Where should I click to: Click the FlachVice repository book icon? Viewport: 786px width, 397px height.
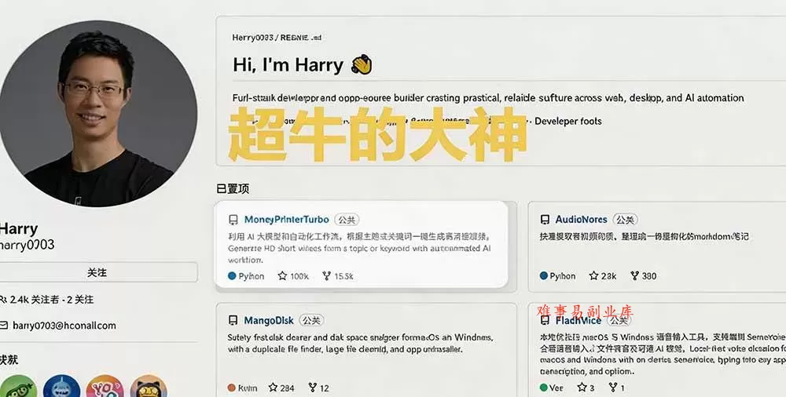(x=545, y=320)
